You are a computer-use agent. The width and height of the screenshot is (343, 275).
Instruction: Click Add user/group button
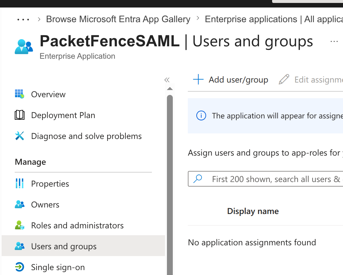click(x=230, y=80)
